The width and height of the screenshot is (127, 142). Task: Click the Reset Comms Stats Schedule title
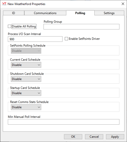point(29,102)
